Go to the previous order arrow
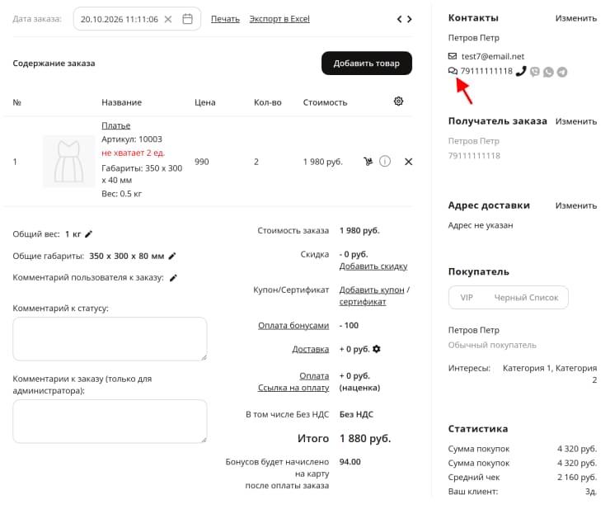The width and height of the screenshot is (610, 509). pyautogui.click(x=399, y=19)
